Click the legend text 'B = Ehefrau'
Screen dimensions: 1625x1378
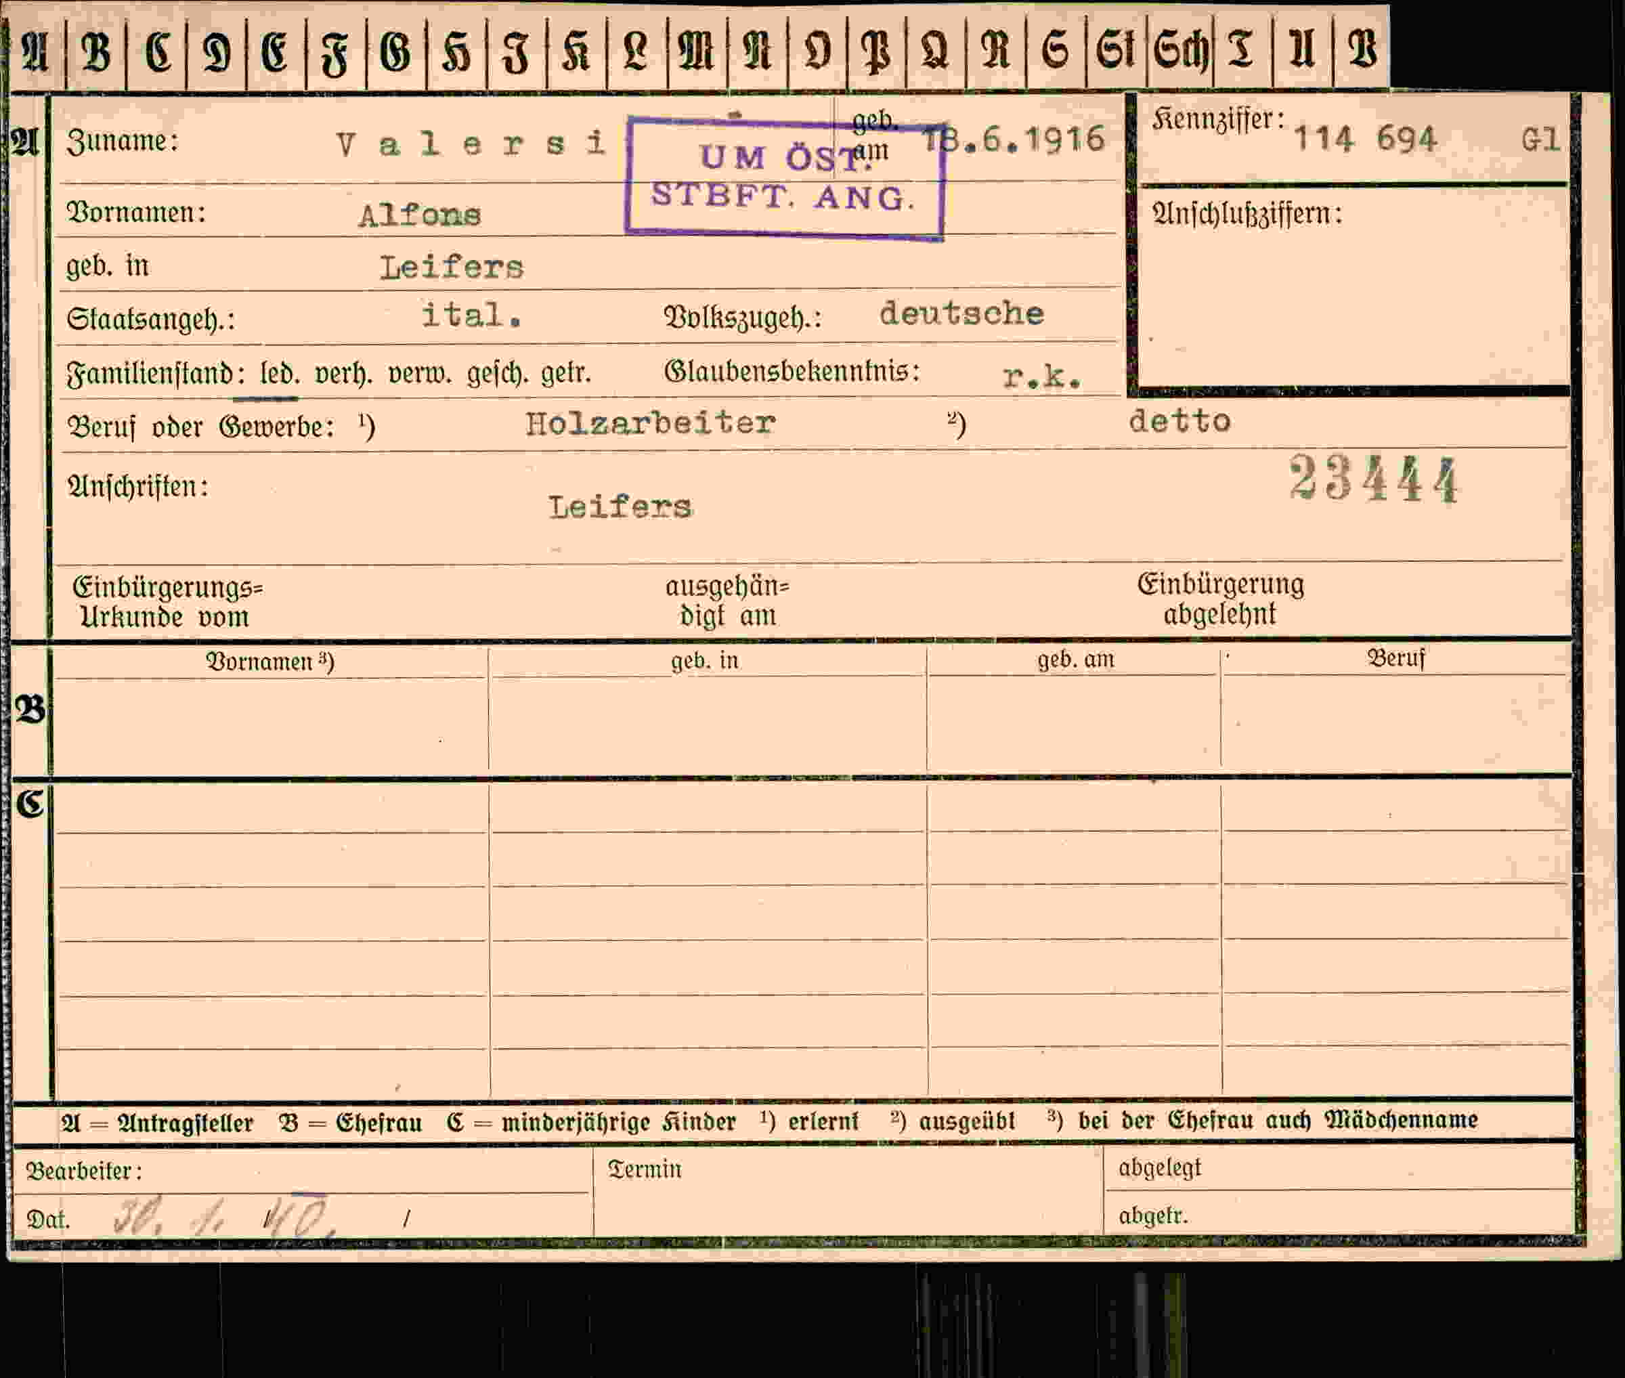point(349,1123)
